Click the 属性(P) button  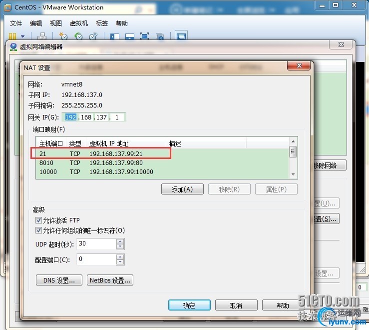(276, 189)
